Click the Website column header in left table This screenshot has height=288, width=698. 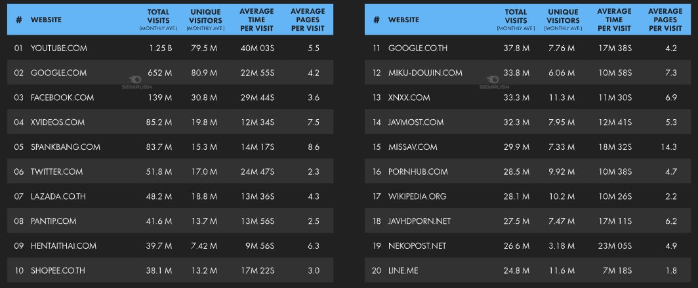coord(47,20)
